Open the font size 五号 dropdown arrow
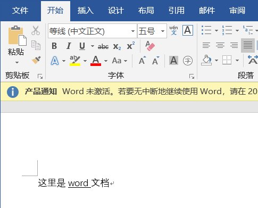This screenshot has width=258, height=208. click(163, 31)
